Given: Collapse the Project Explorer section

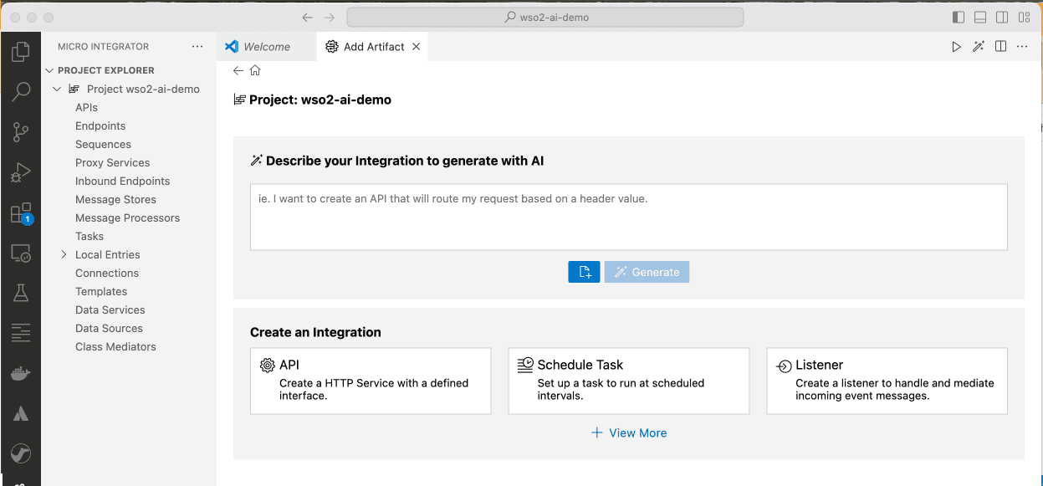Looking at the screenshot, I should 50,71.
